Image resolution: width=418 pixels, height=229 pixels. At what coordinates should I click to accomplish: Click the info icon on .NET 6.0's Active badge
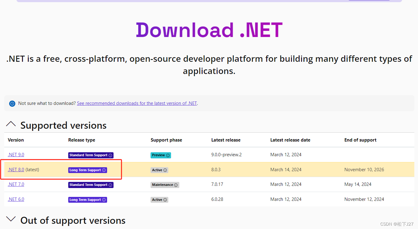pos(165,200)
